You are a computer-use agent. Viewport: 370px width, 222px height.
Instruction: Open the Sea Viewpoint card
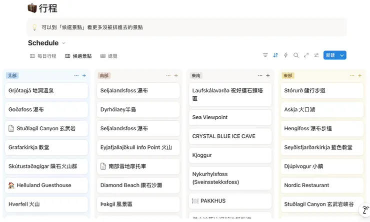[230, 117]
